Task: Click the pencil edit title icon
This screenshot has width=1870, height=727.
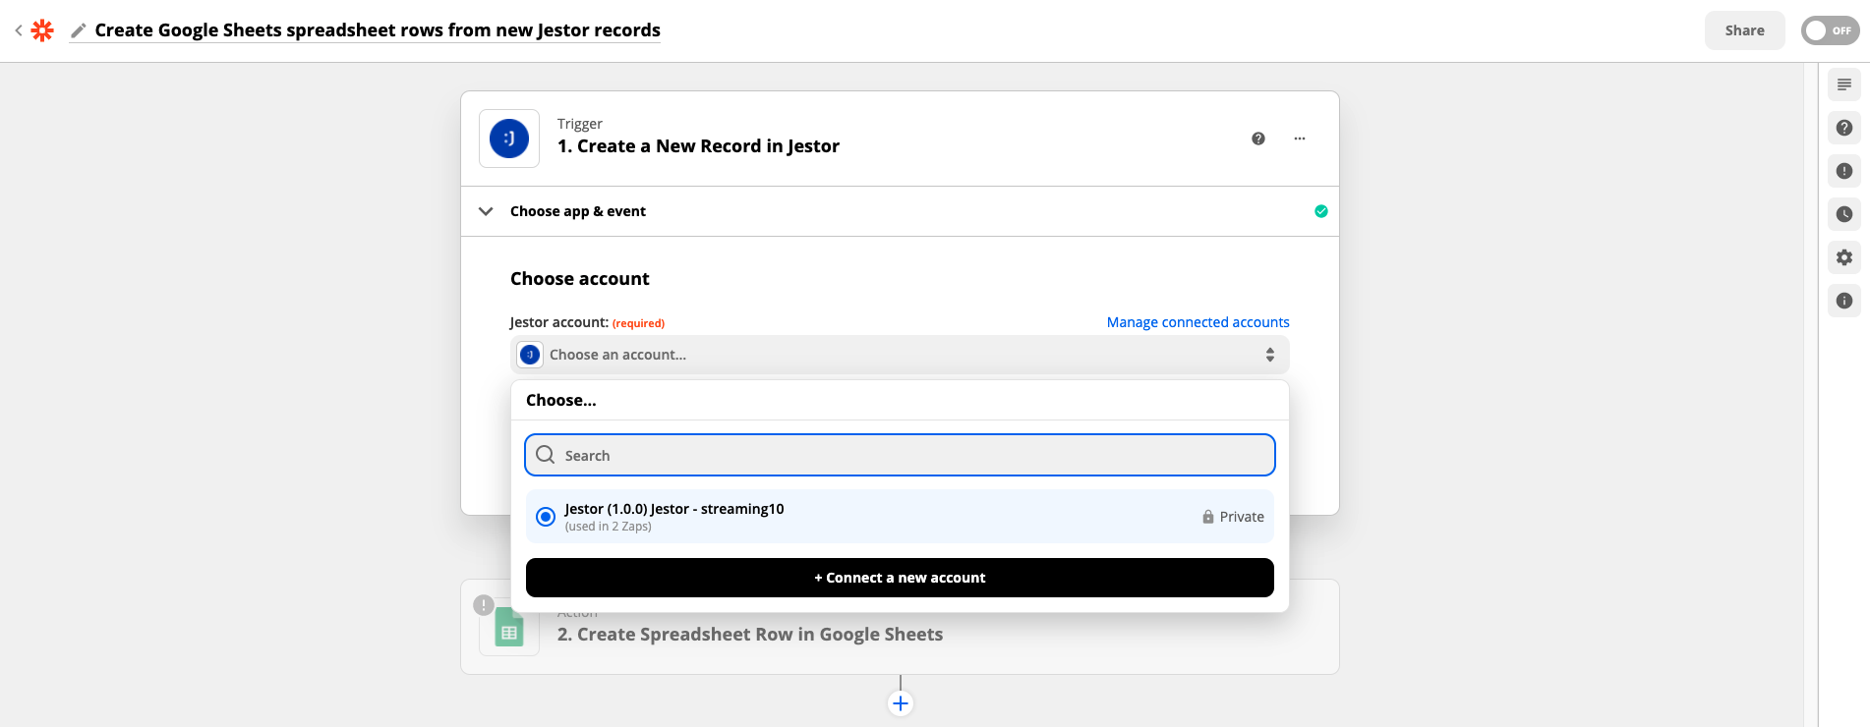Action: pos(79,30)
